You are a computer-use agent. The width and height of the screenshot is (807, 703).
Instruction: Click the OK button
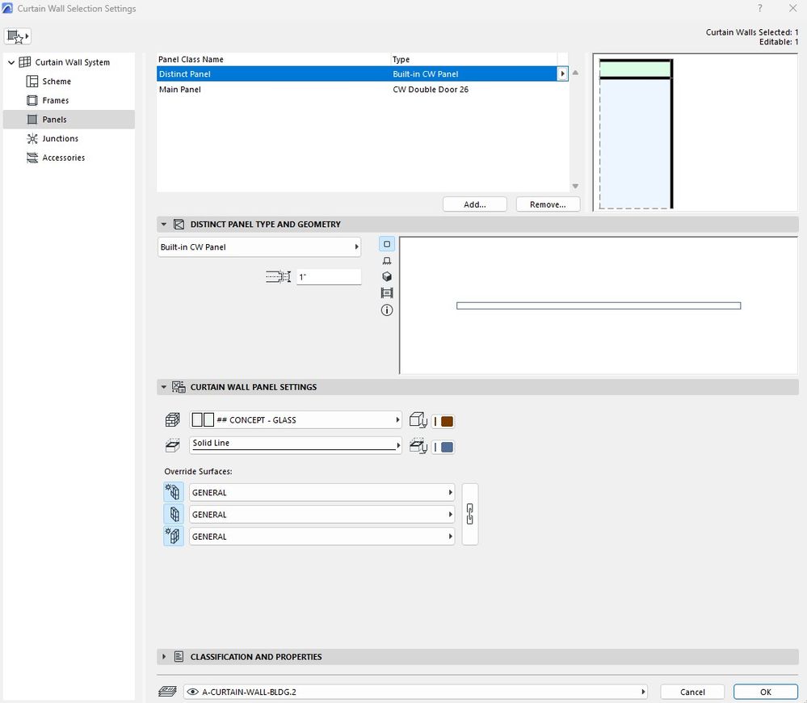point(765,692)
